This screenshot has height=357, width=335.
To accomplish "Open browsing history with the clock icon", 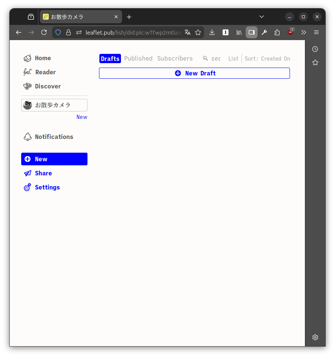I will coord(315,49).
